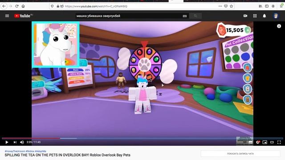Play the video with the play button

(7, 142)
